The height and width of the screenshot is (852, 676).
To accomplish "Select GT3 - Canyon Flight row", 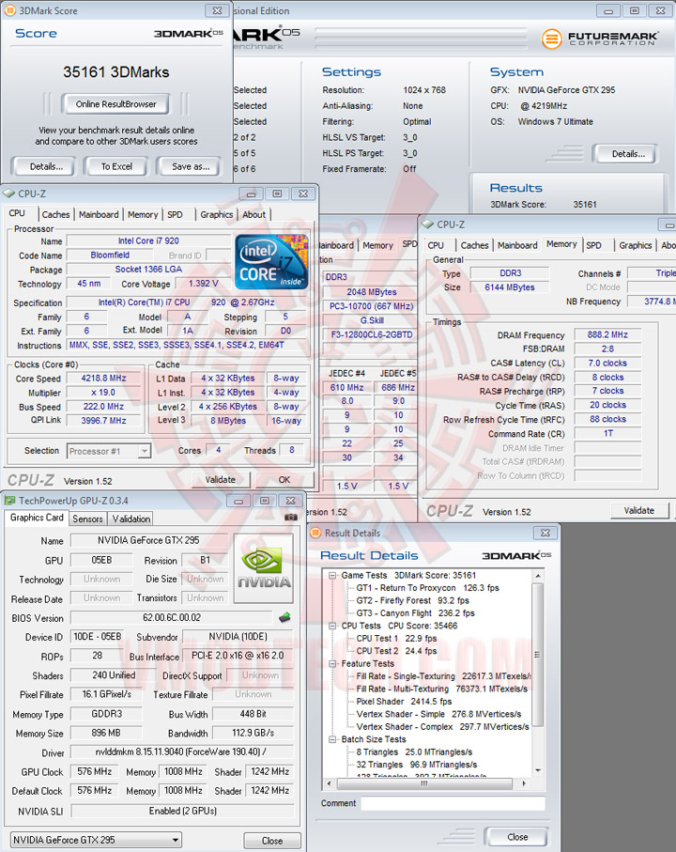I will pyautogui.click(x=415, y=612).
